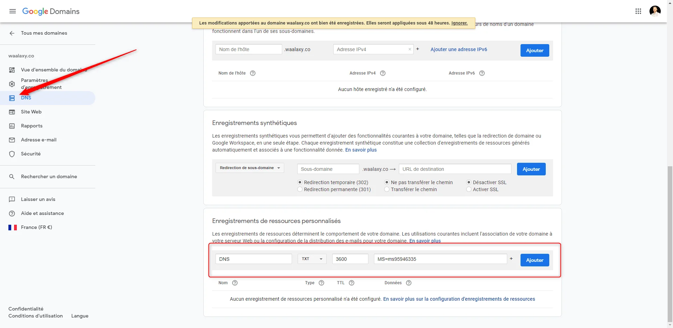Open the Redirection de sous-domaine dropdown

pos(250,168)
